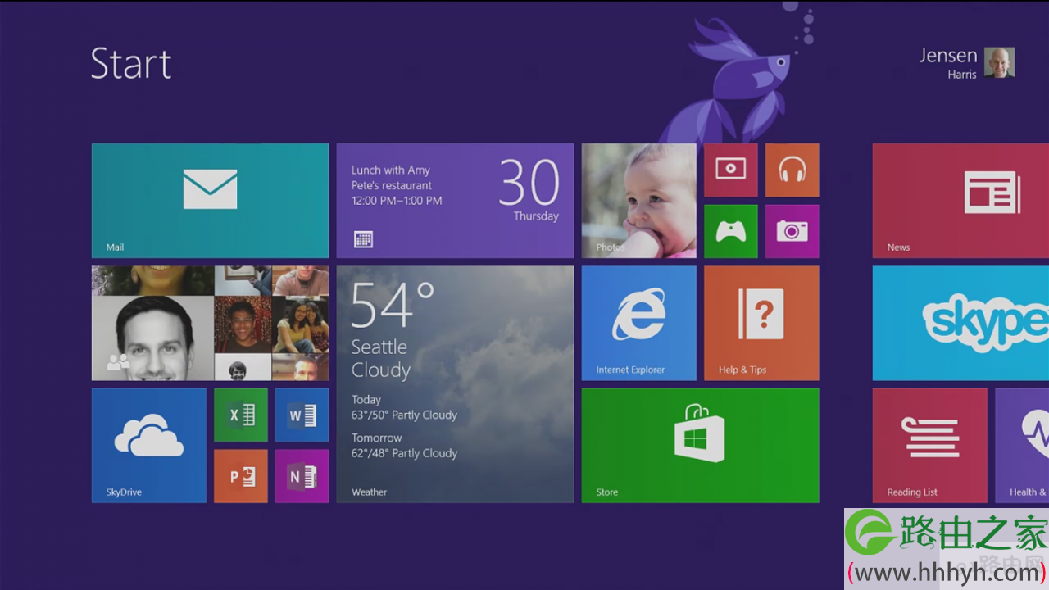This screenshot has width=1049, height=590.
Task: Open the People tile with contact photos
Action: click(210, 323)
